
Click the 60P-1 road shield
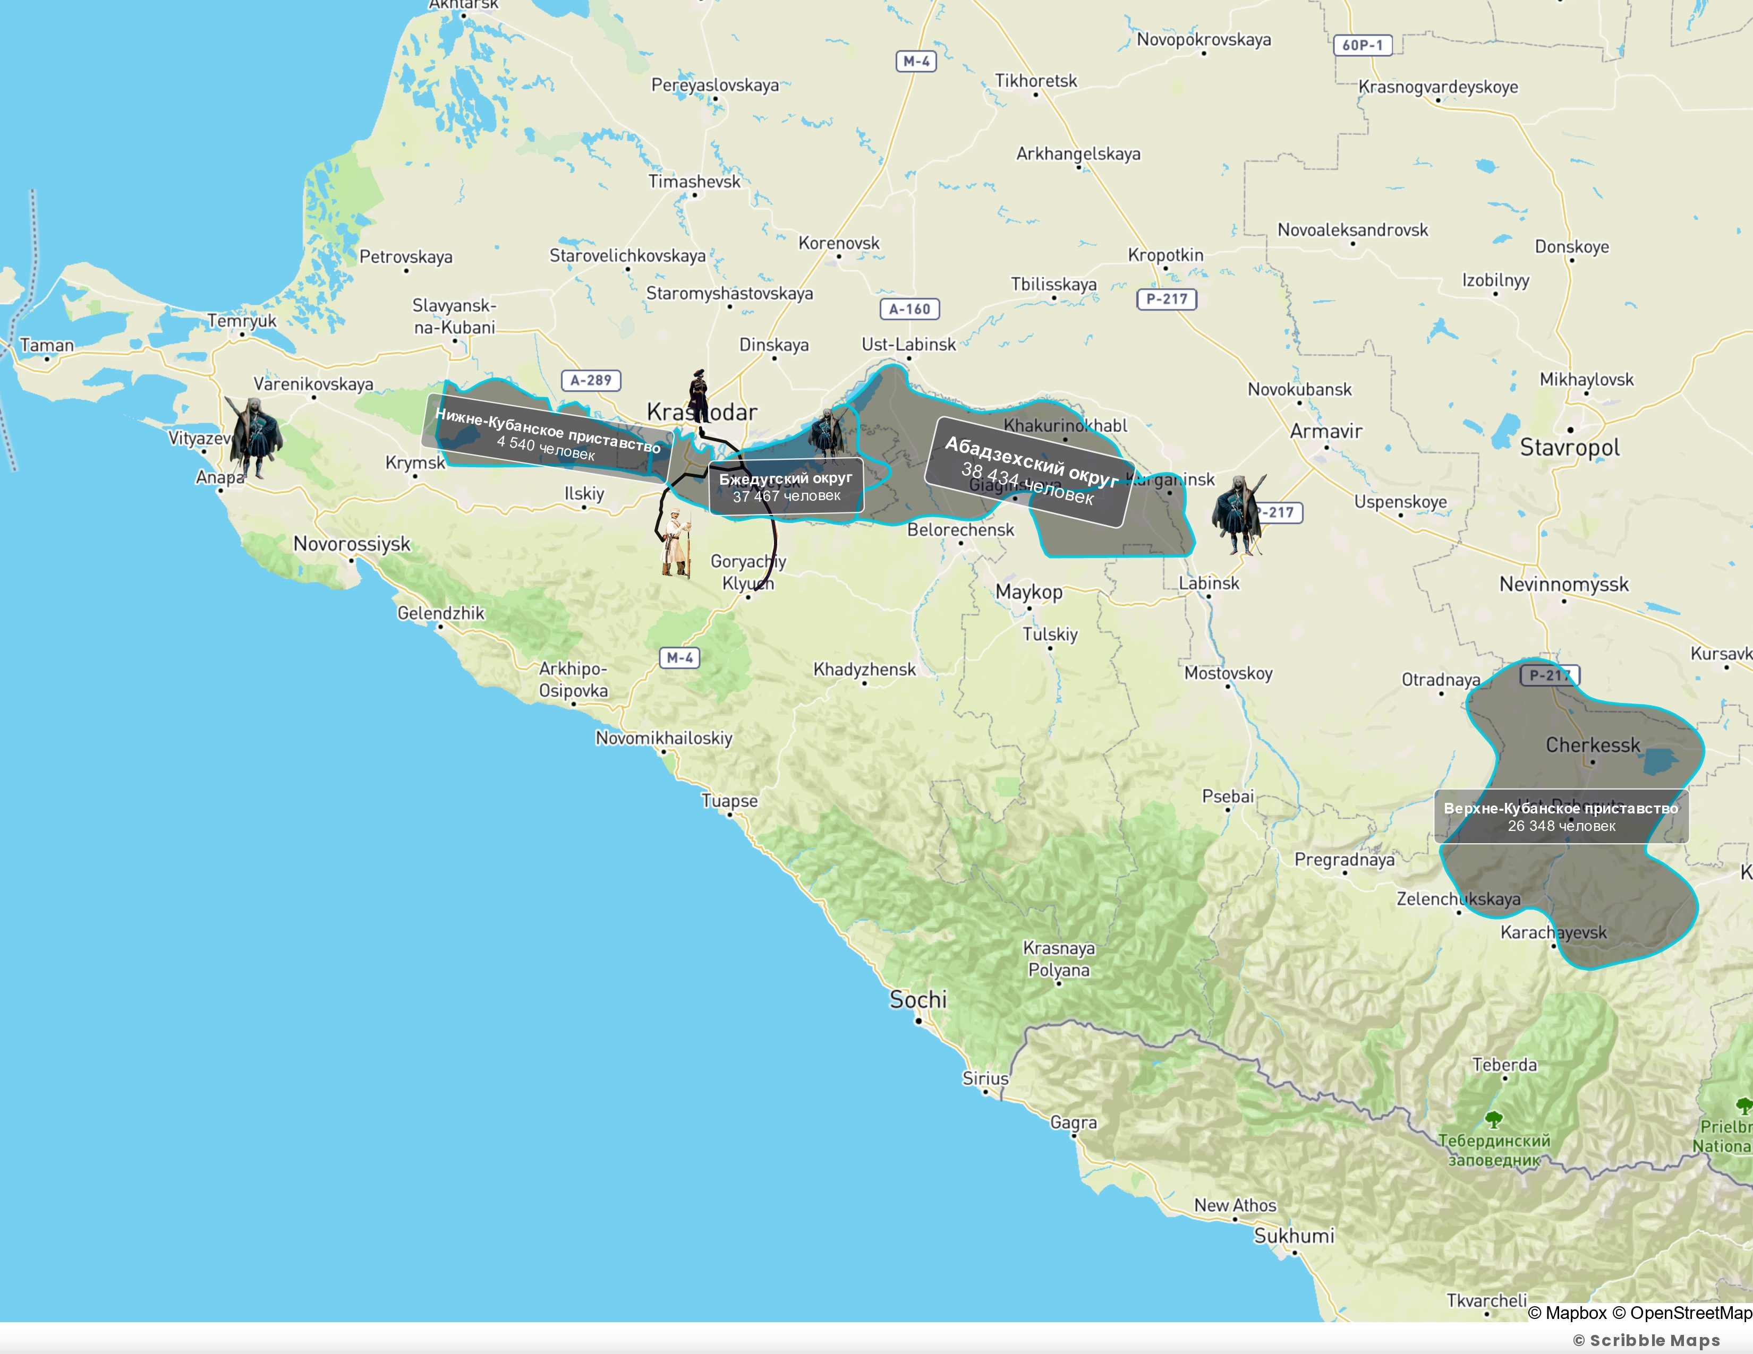coord(1362,45)
